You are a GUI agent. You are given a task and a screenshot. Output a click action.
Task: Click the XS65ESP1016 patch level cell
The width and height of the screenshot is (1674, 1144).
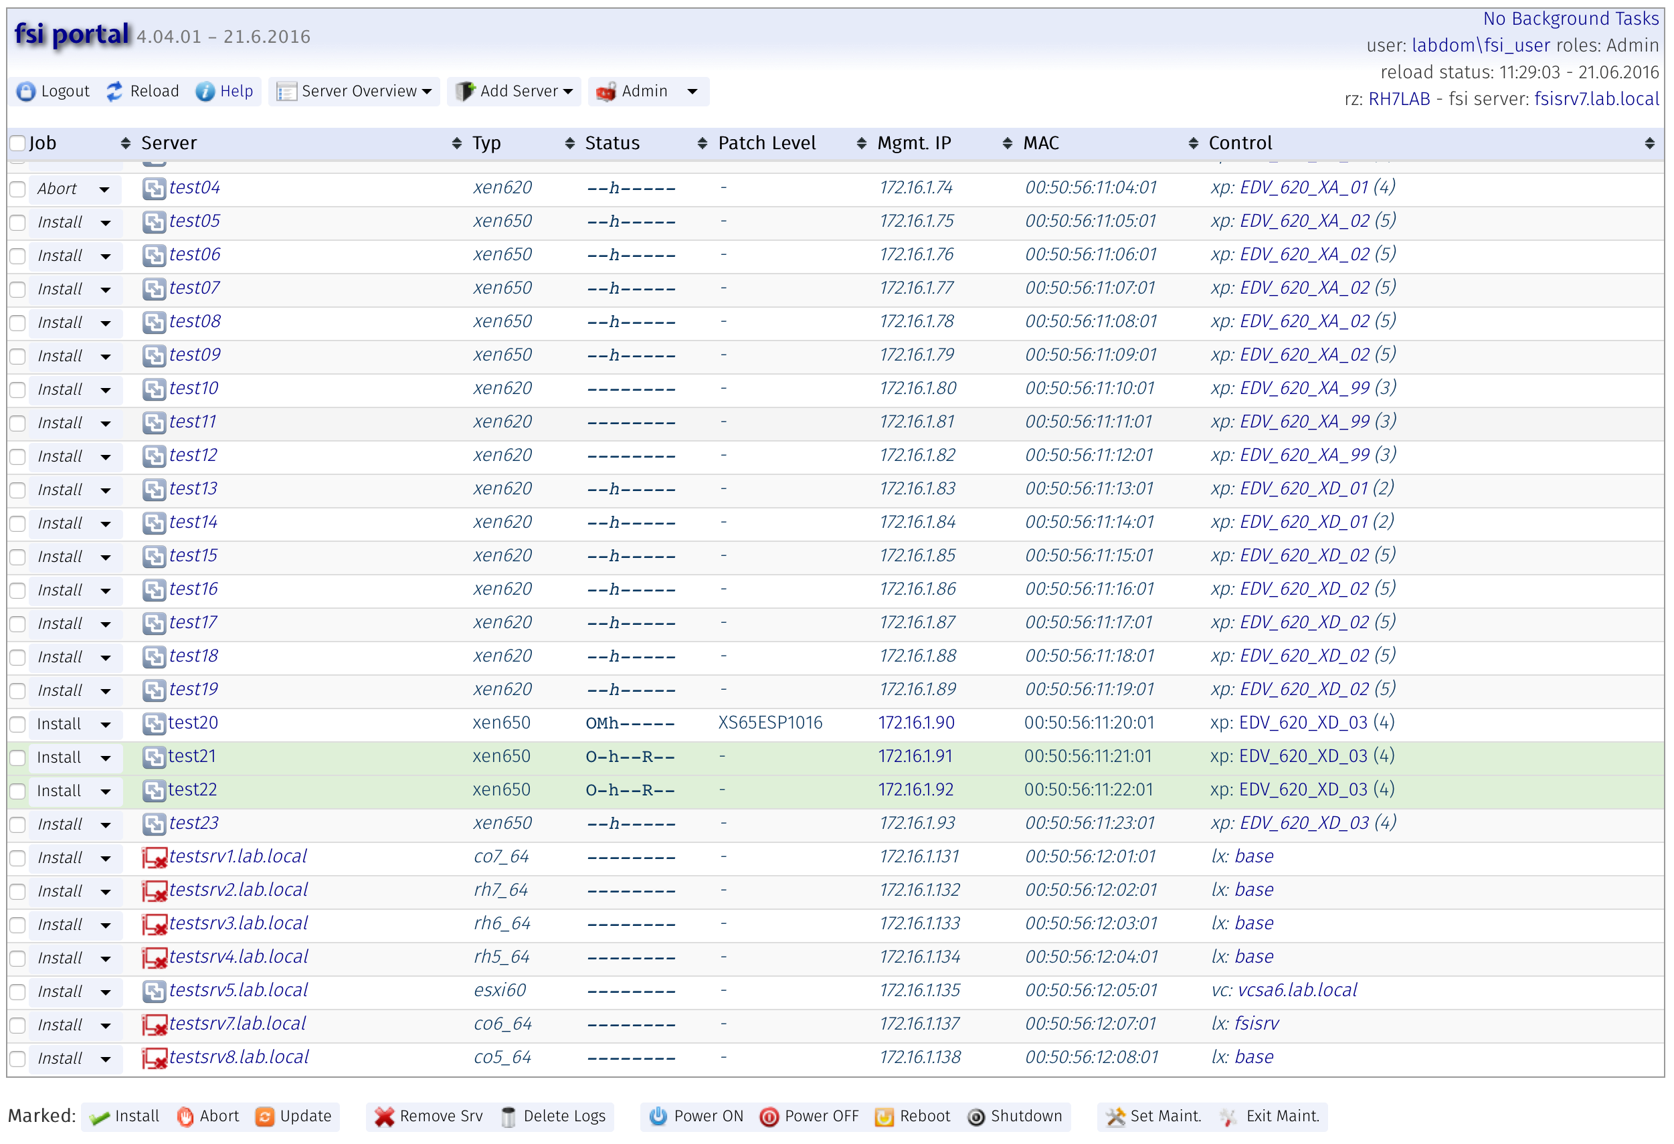(x=770, y=723)
